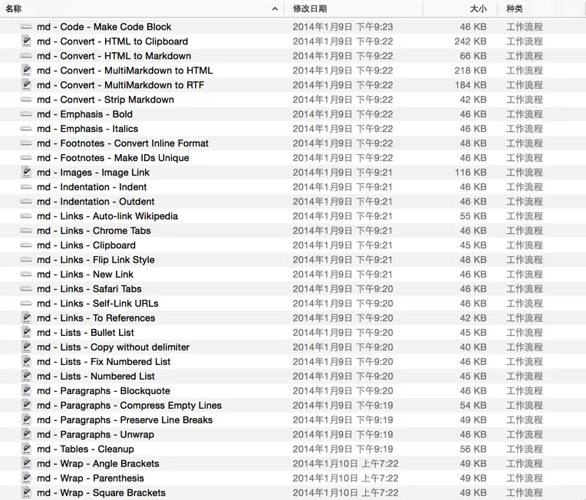Select icon of Wrap - Parenthesis

[26, 479]
